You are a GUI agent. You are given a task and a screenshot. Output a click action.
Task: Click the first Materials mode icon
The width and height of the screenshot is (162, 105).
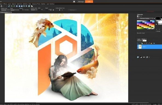pyautogui.click(x=138, y=16)
